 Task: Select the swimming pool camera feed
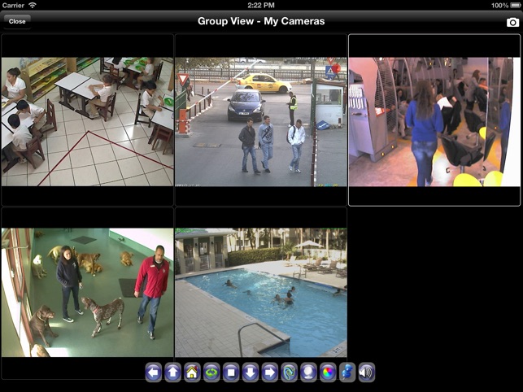click(261, 293)
